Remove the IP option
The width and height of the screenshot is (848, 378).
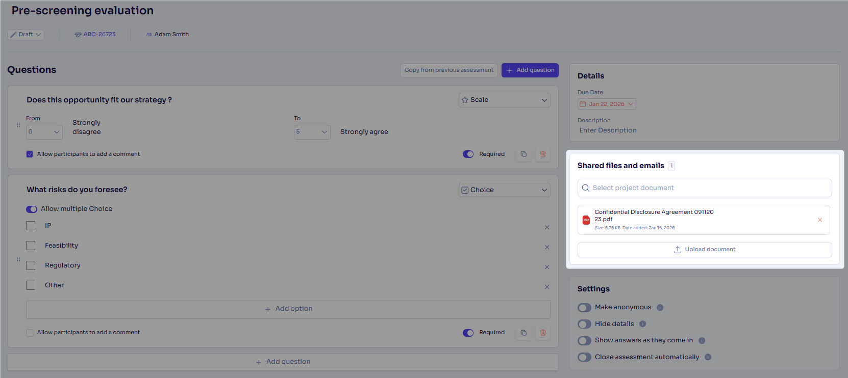(547, 227)
